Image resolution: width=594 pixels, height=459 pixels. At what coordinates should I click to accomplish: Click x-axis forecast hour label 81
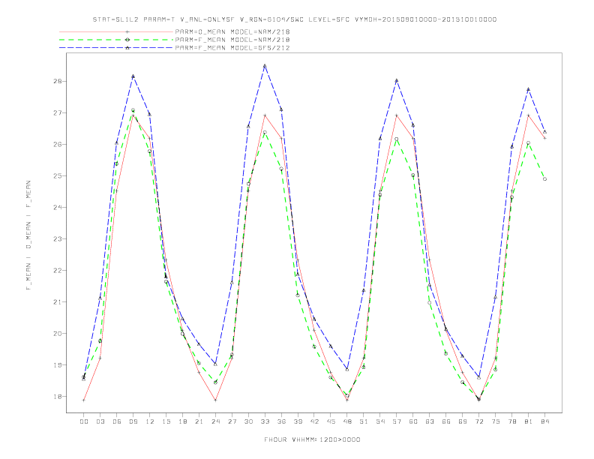click(529, 421)
